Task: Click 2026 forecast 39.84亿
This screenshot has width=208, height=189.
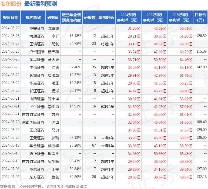Action: pos(186,169)
